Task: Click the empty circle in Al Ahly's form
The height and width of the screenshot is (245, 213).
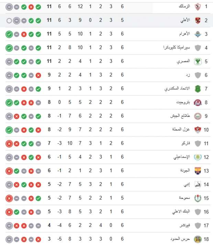Action: (x=9, y=21)
